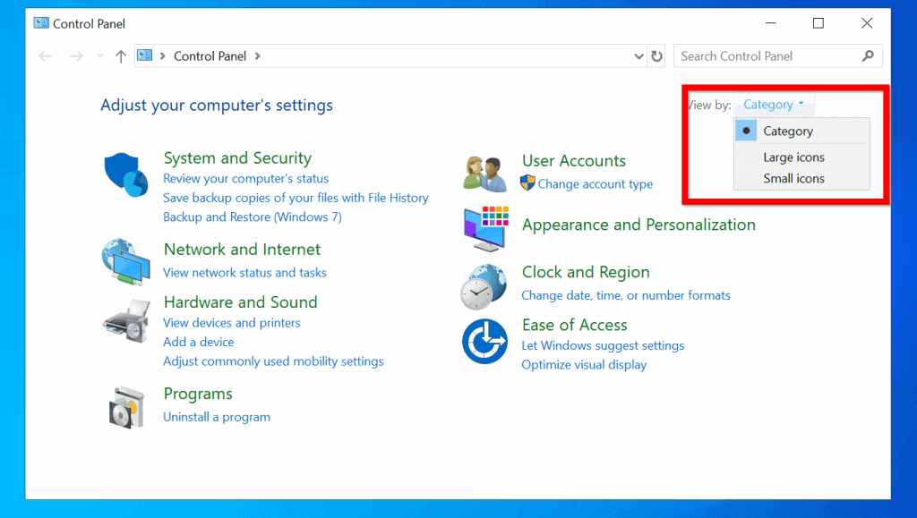Open Appearance and Personalization heading
917x518 pixels.
click(638, 225)
